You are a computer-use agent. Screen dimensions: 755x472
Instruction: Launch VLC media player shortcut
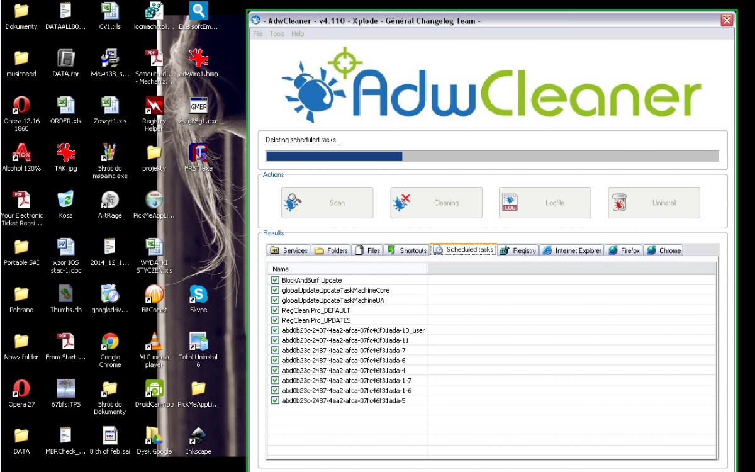pos(154,342)
